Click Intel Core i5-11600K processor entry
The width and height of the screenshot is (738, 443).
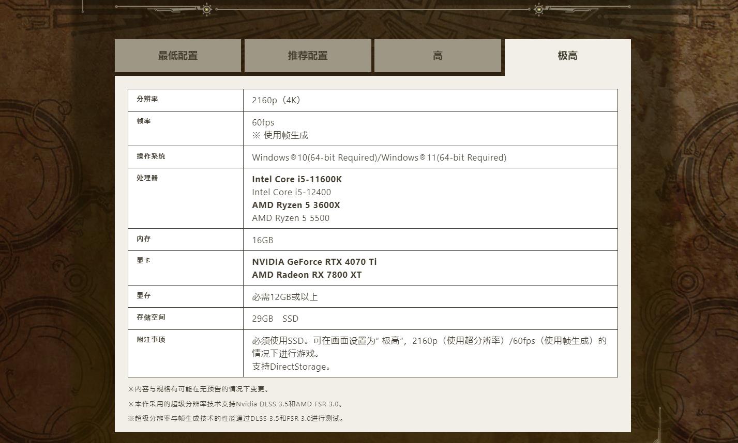(297, 179)
